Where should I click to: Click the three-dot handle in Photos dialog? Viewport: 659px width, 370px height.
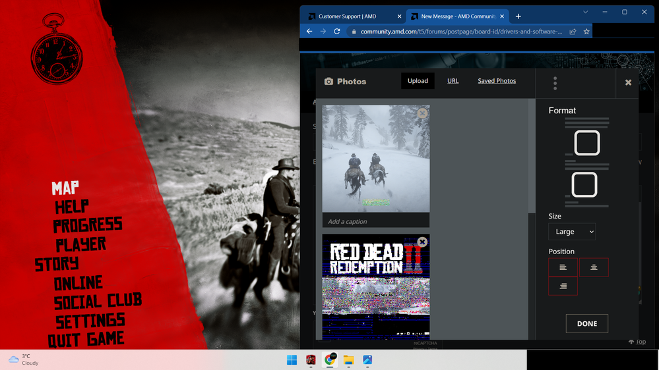[555, 83]
